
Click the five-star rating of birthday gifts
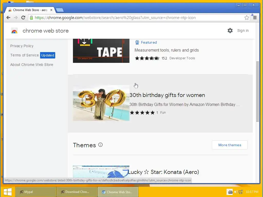pyautogui.click(x=142, y=113)
